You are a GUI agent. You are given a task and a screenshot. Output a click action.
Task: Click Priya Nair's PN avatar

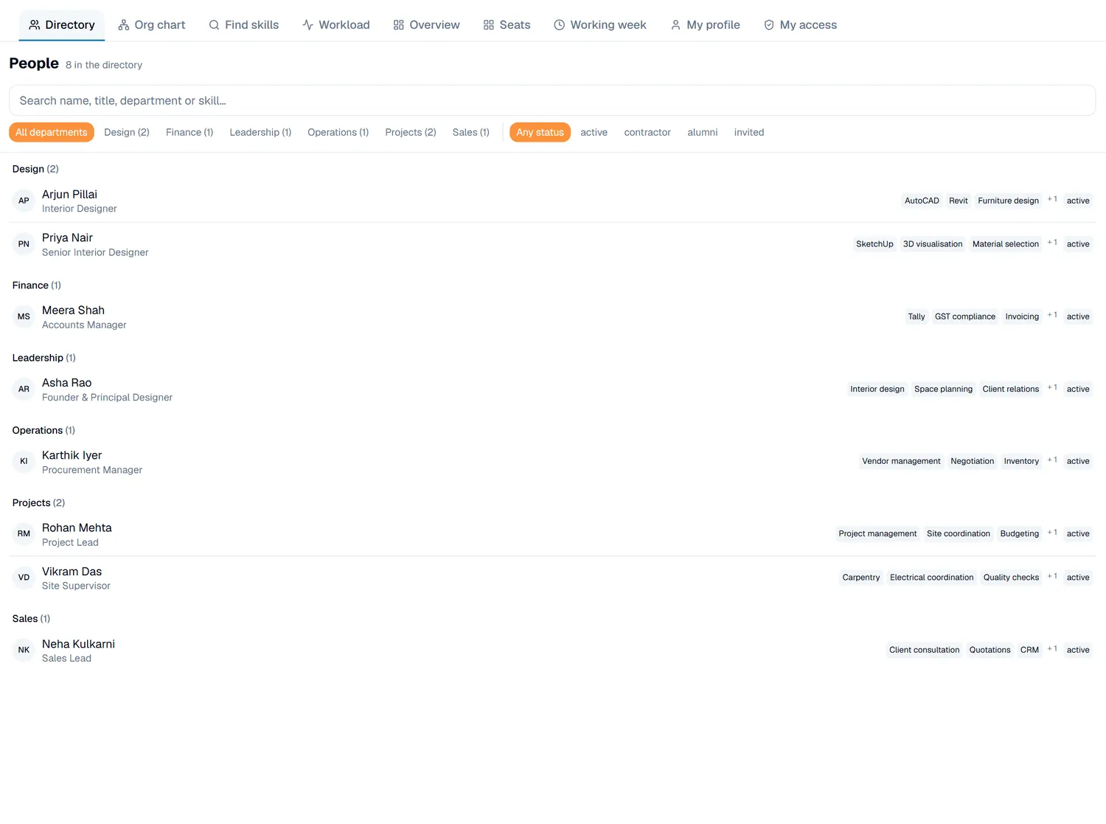click(x=24, y=244)
